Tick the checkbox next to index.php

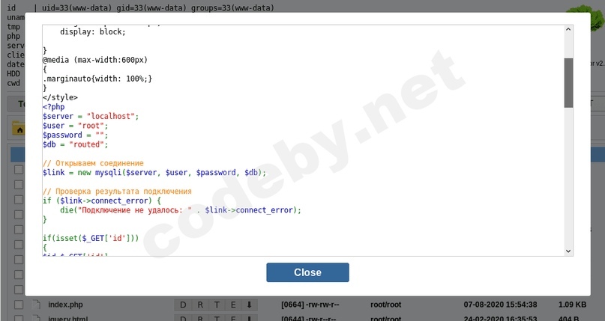pos(18,305)
